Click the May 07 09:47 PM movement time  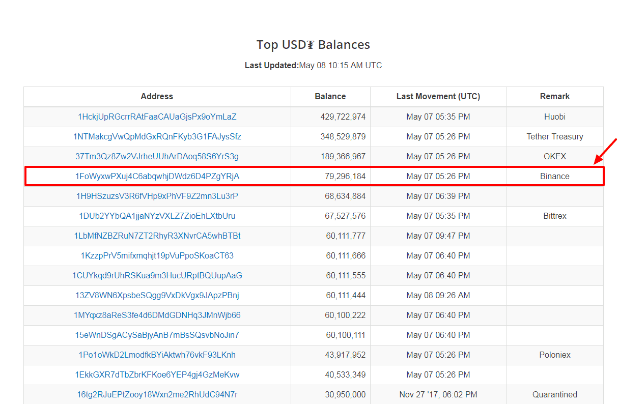(x=438, y=236)
